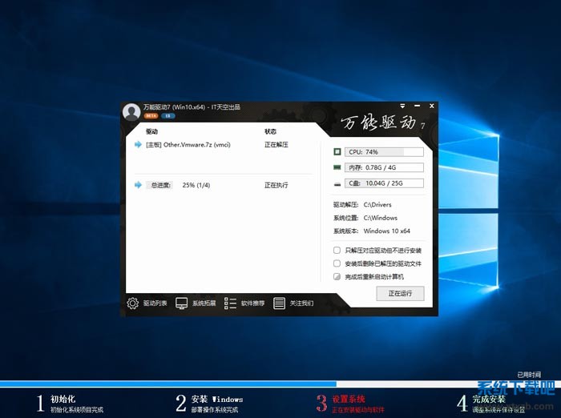Click the 系统拓展 monitor icon
Image resolution: width=561 pixels, height=418 pixels.
[182, 303]
